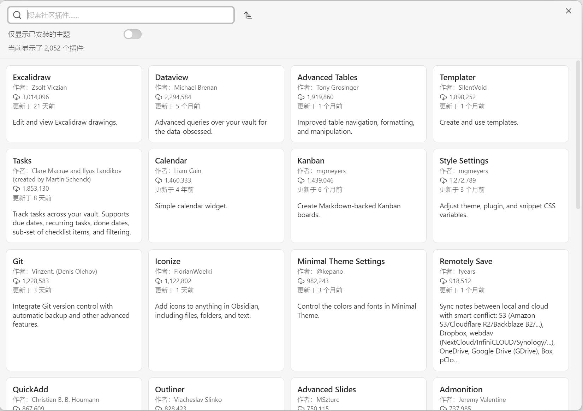Click author text "FlorianWoelki"
583x411 pixels.
[x=193, y=272]
